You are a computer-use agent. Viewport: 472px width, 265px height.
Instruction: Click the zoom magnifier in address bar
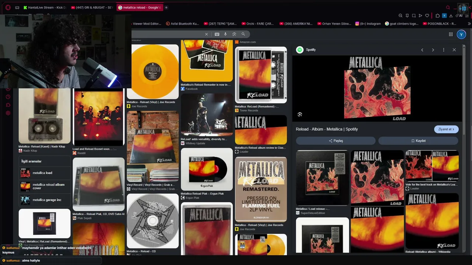pyautogui.click(x=400, y=15)
